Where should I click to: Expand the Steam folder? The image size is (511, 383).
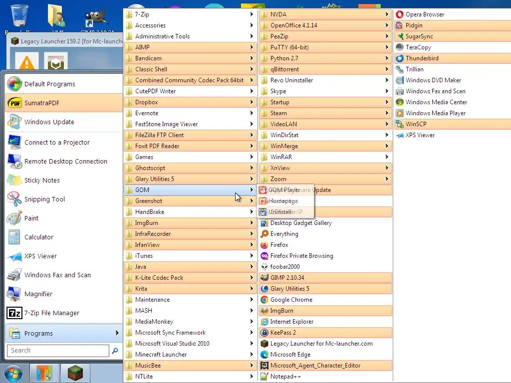(x=325, y=113)
